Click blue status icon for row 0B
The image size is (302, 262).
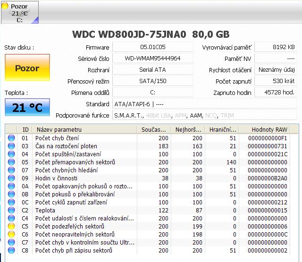pos(11,194)
